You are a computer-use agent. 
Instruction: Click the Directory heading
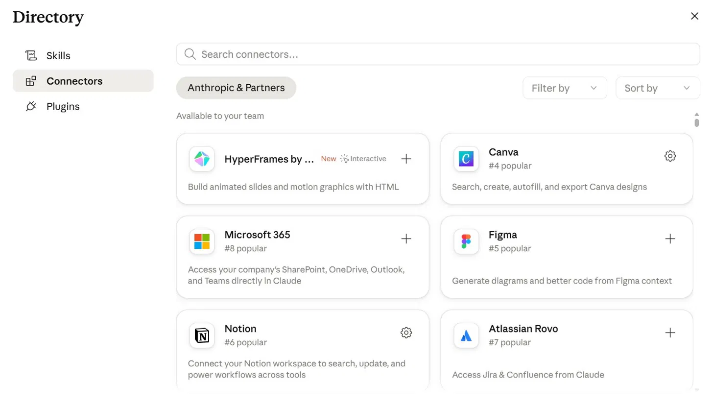click(48, 17)
